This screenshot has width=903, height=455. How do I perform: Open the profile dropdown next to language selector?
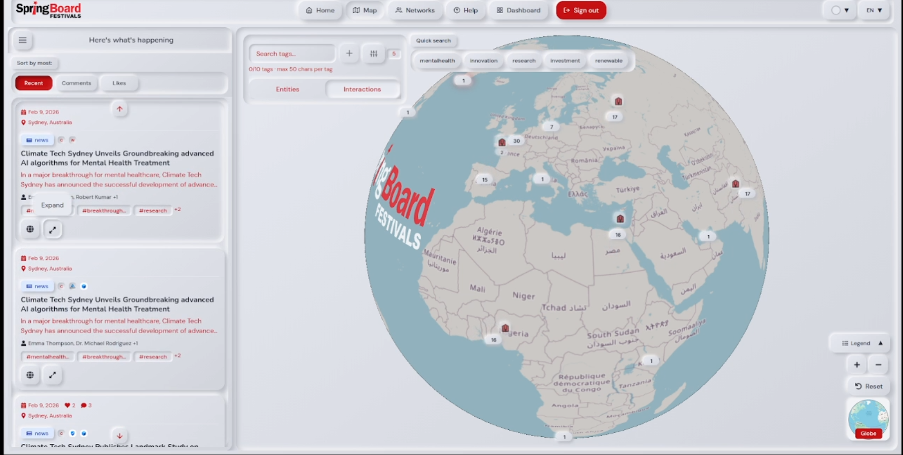tap(839, 10)
